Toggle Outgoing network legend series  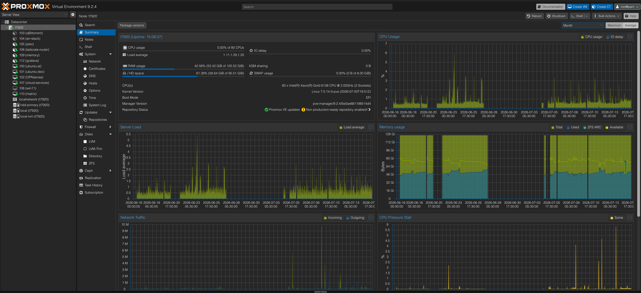click(355, 218)
